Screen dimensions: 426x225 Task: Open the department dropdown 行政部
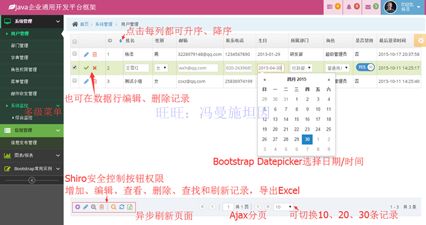pyautogui.click(x=301, y=68)
